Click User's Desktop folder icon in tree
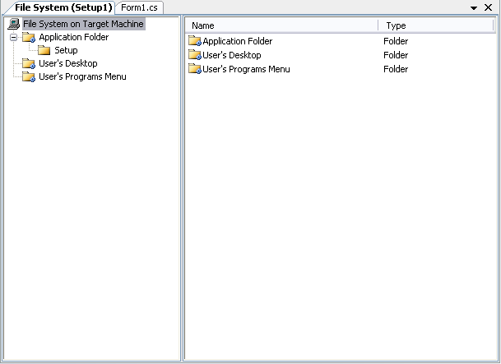Image resolution: width=501 pixels, height=364 pixels. (x=29, y=63)
